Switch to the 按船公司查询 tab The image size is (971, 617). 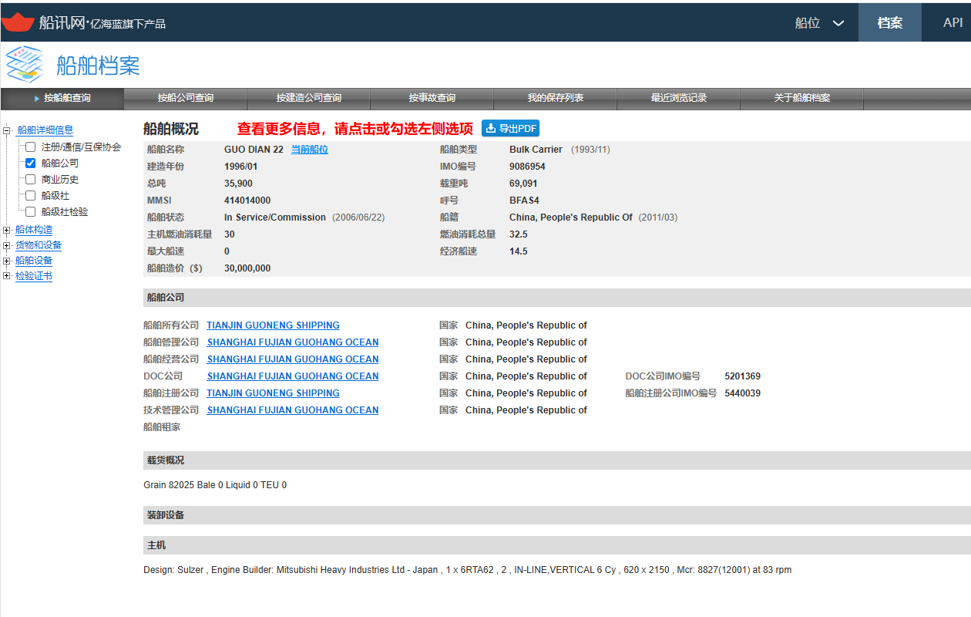(x=186, y=98)
